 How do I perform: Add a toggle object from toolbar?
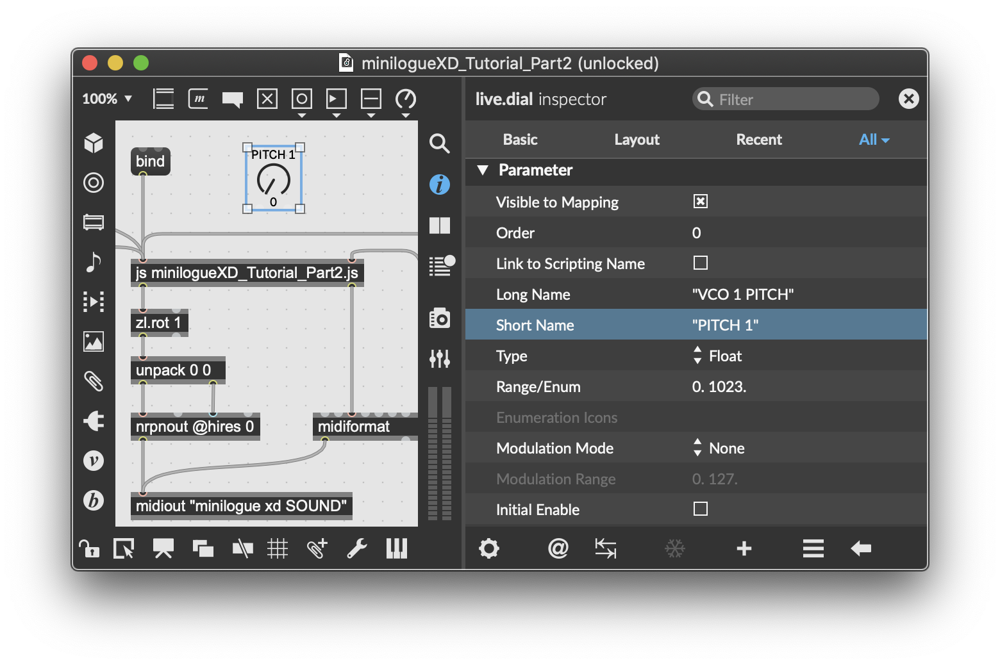coord(267,99)
